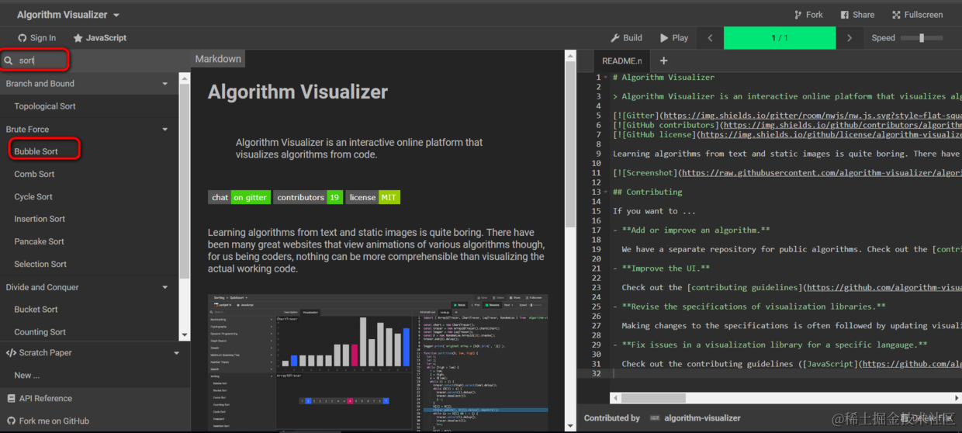Click the search magnifier icon
Viewport: 962px width, 433px height.
[x=9, y=61]
